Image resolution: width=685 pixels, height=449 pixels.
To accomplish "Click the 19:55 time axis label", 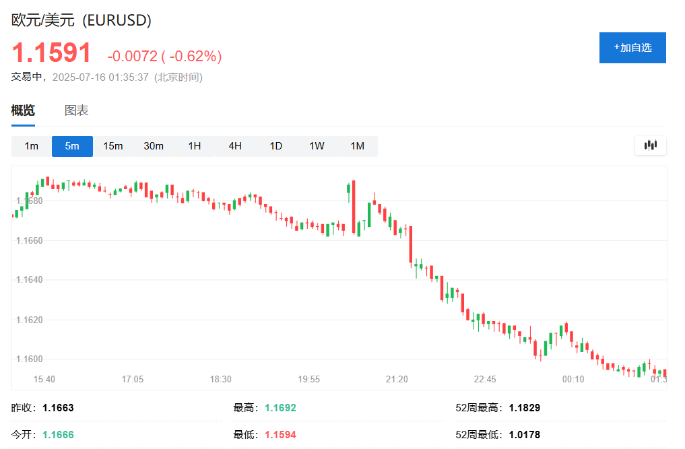I will click(x=309, y=379).
